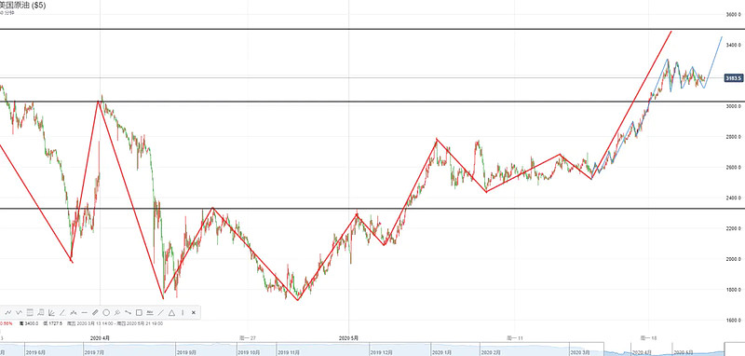
Task: Jump to 2019 12月 in the navigator
Action: pyautogui.click(x=382, y=352)
